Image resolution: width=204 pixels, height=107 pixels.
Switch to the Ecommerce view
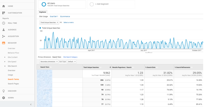65,16
